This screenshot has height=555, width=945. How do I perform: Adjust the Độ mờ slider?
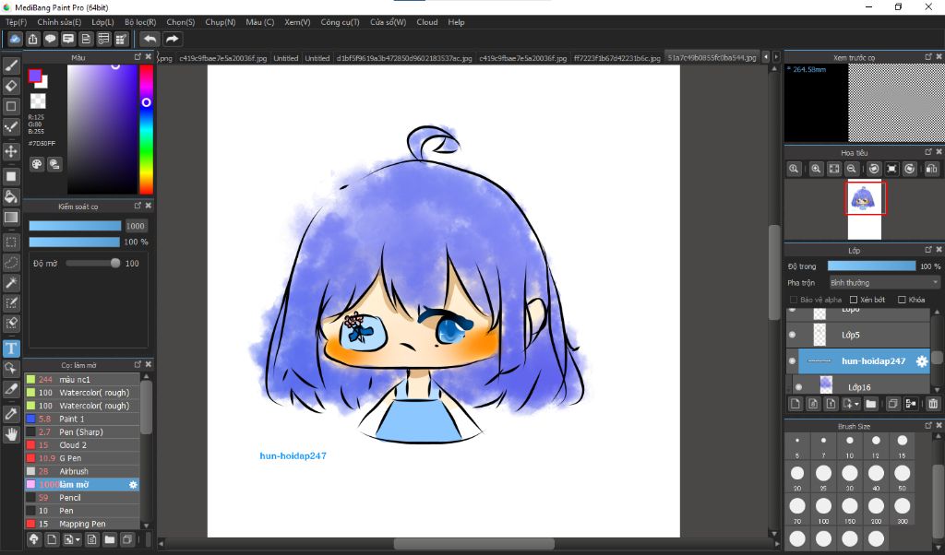93,263
